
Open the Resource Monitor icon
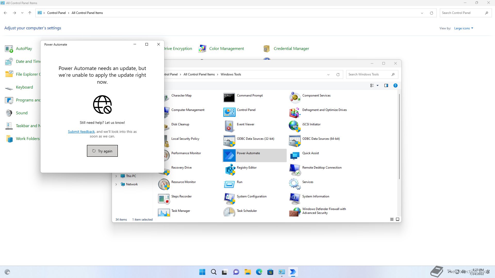(x=164, y=184)
